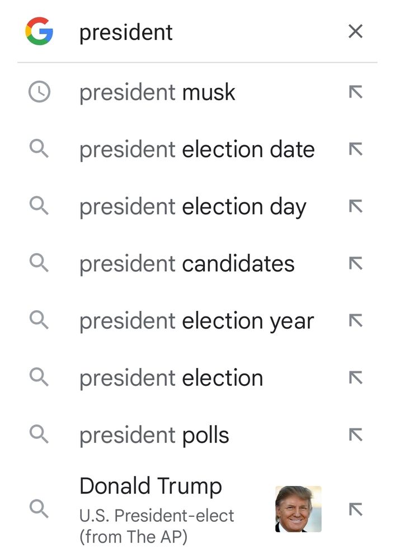This screenshot has width=395, height=560.
Task: Open the Donald Trump entity suggestion
Action: [x=157, y=509]
